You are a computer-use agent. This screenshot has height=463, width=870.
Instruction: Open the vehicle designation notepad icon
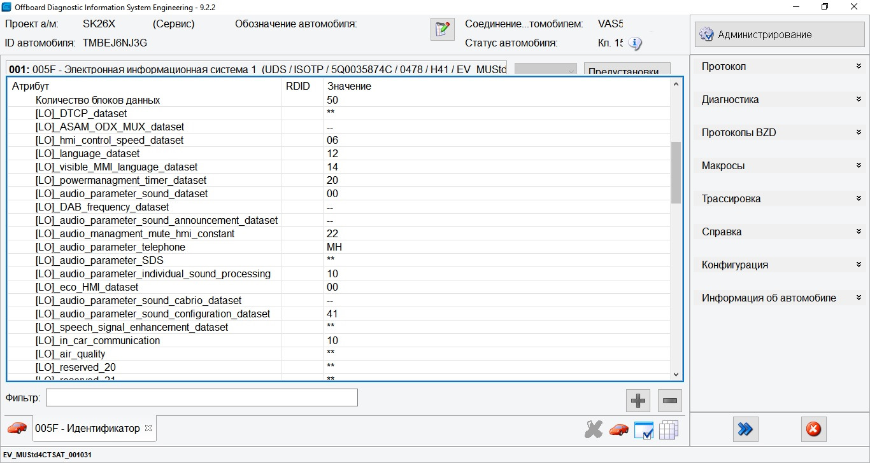tap(443, 29)
